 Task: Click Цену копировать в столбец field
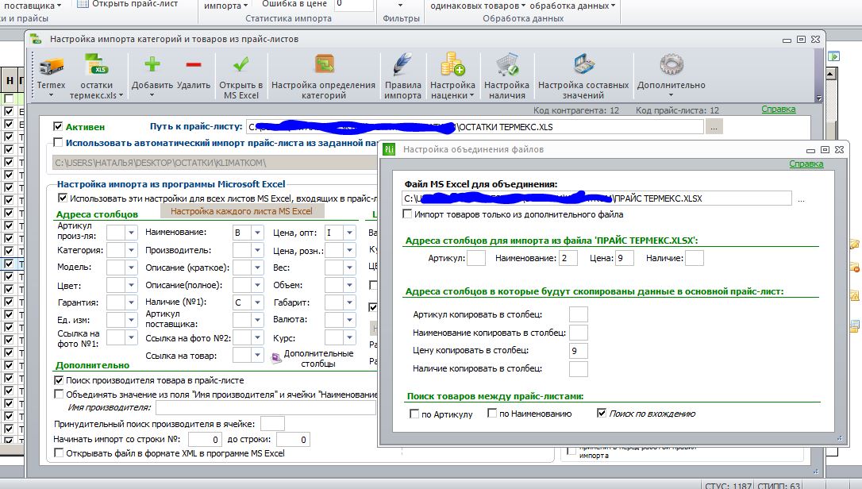click(x=579, y=350)
